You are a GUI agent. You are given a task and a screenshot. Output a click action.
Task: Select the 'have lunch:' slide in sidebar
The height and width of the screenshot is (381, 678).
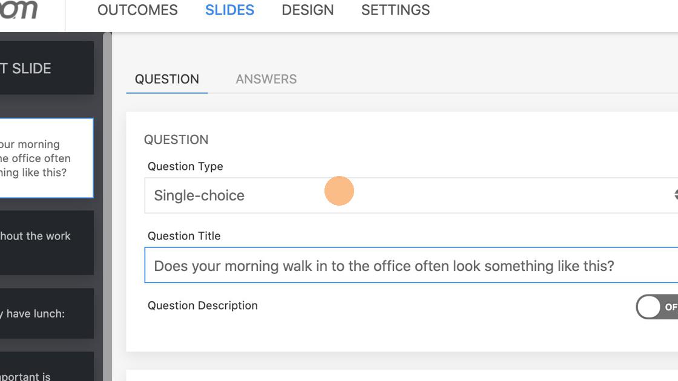[x=45, y=313]
